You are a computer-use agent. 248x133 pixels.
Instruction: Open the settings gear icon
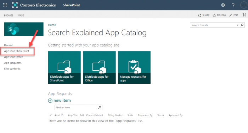coord(223,5)
